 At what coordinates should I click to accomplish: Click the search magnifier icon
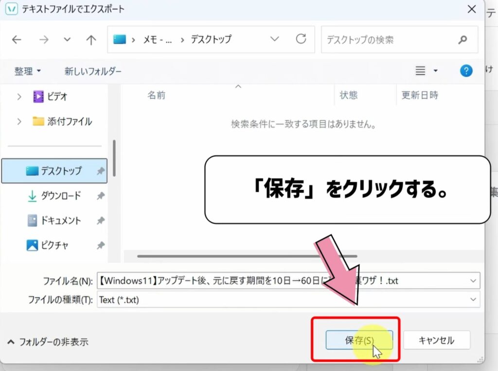click(462, 39)
